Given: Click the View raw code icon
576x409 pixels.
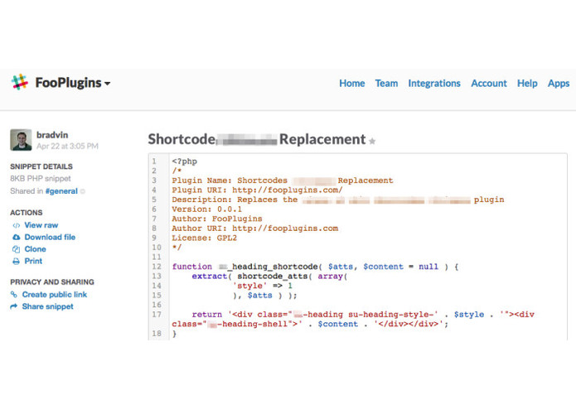Looking at the screenshot, I should (x=17, y=225).
